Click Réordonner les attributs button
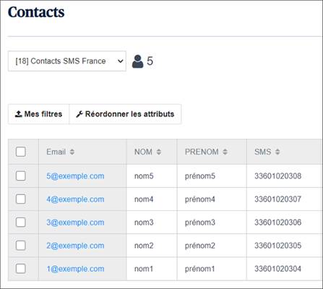The width and height of the screenshot is (323, 289). pyautogui.click(x=125, y=114)
